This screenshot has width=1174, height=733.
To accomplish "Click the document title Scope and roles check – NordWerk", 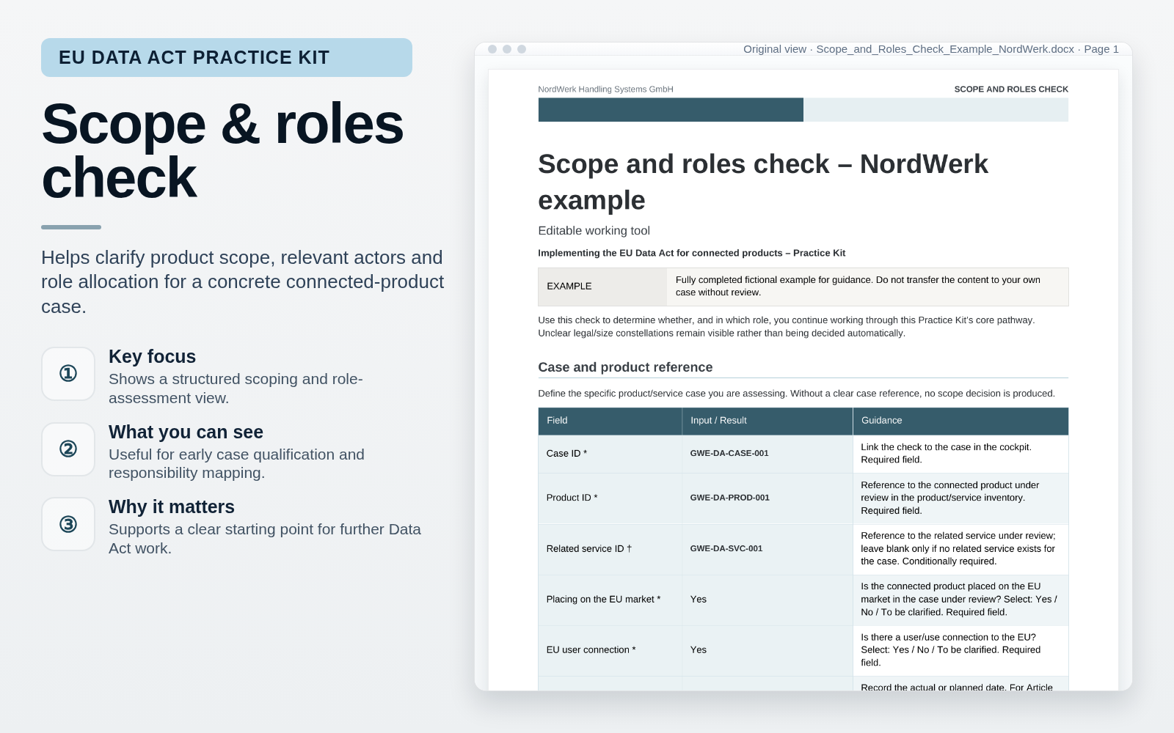I will click(763, 183).
